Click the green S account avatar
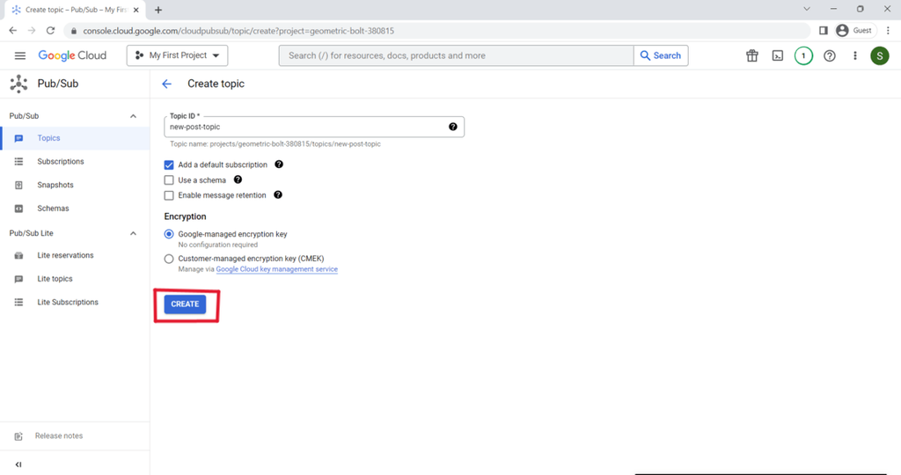The image size is (901, 475). [880, 55]
